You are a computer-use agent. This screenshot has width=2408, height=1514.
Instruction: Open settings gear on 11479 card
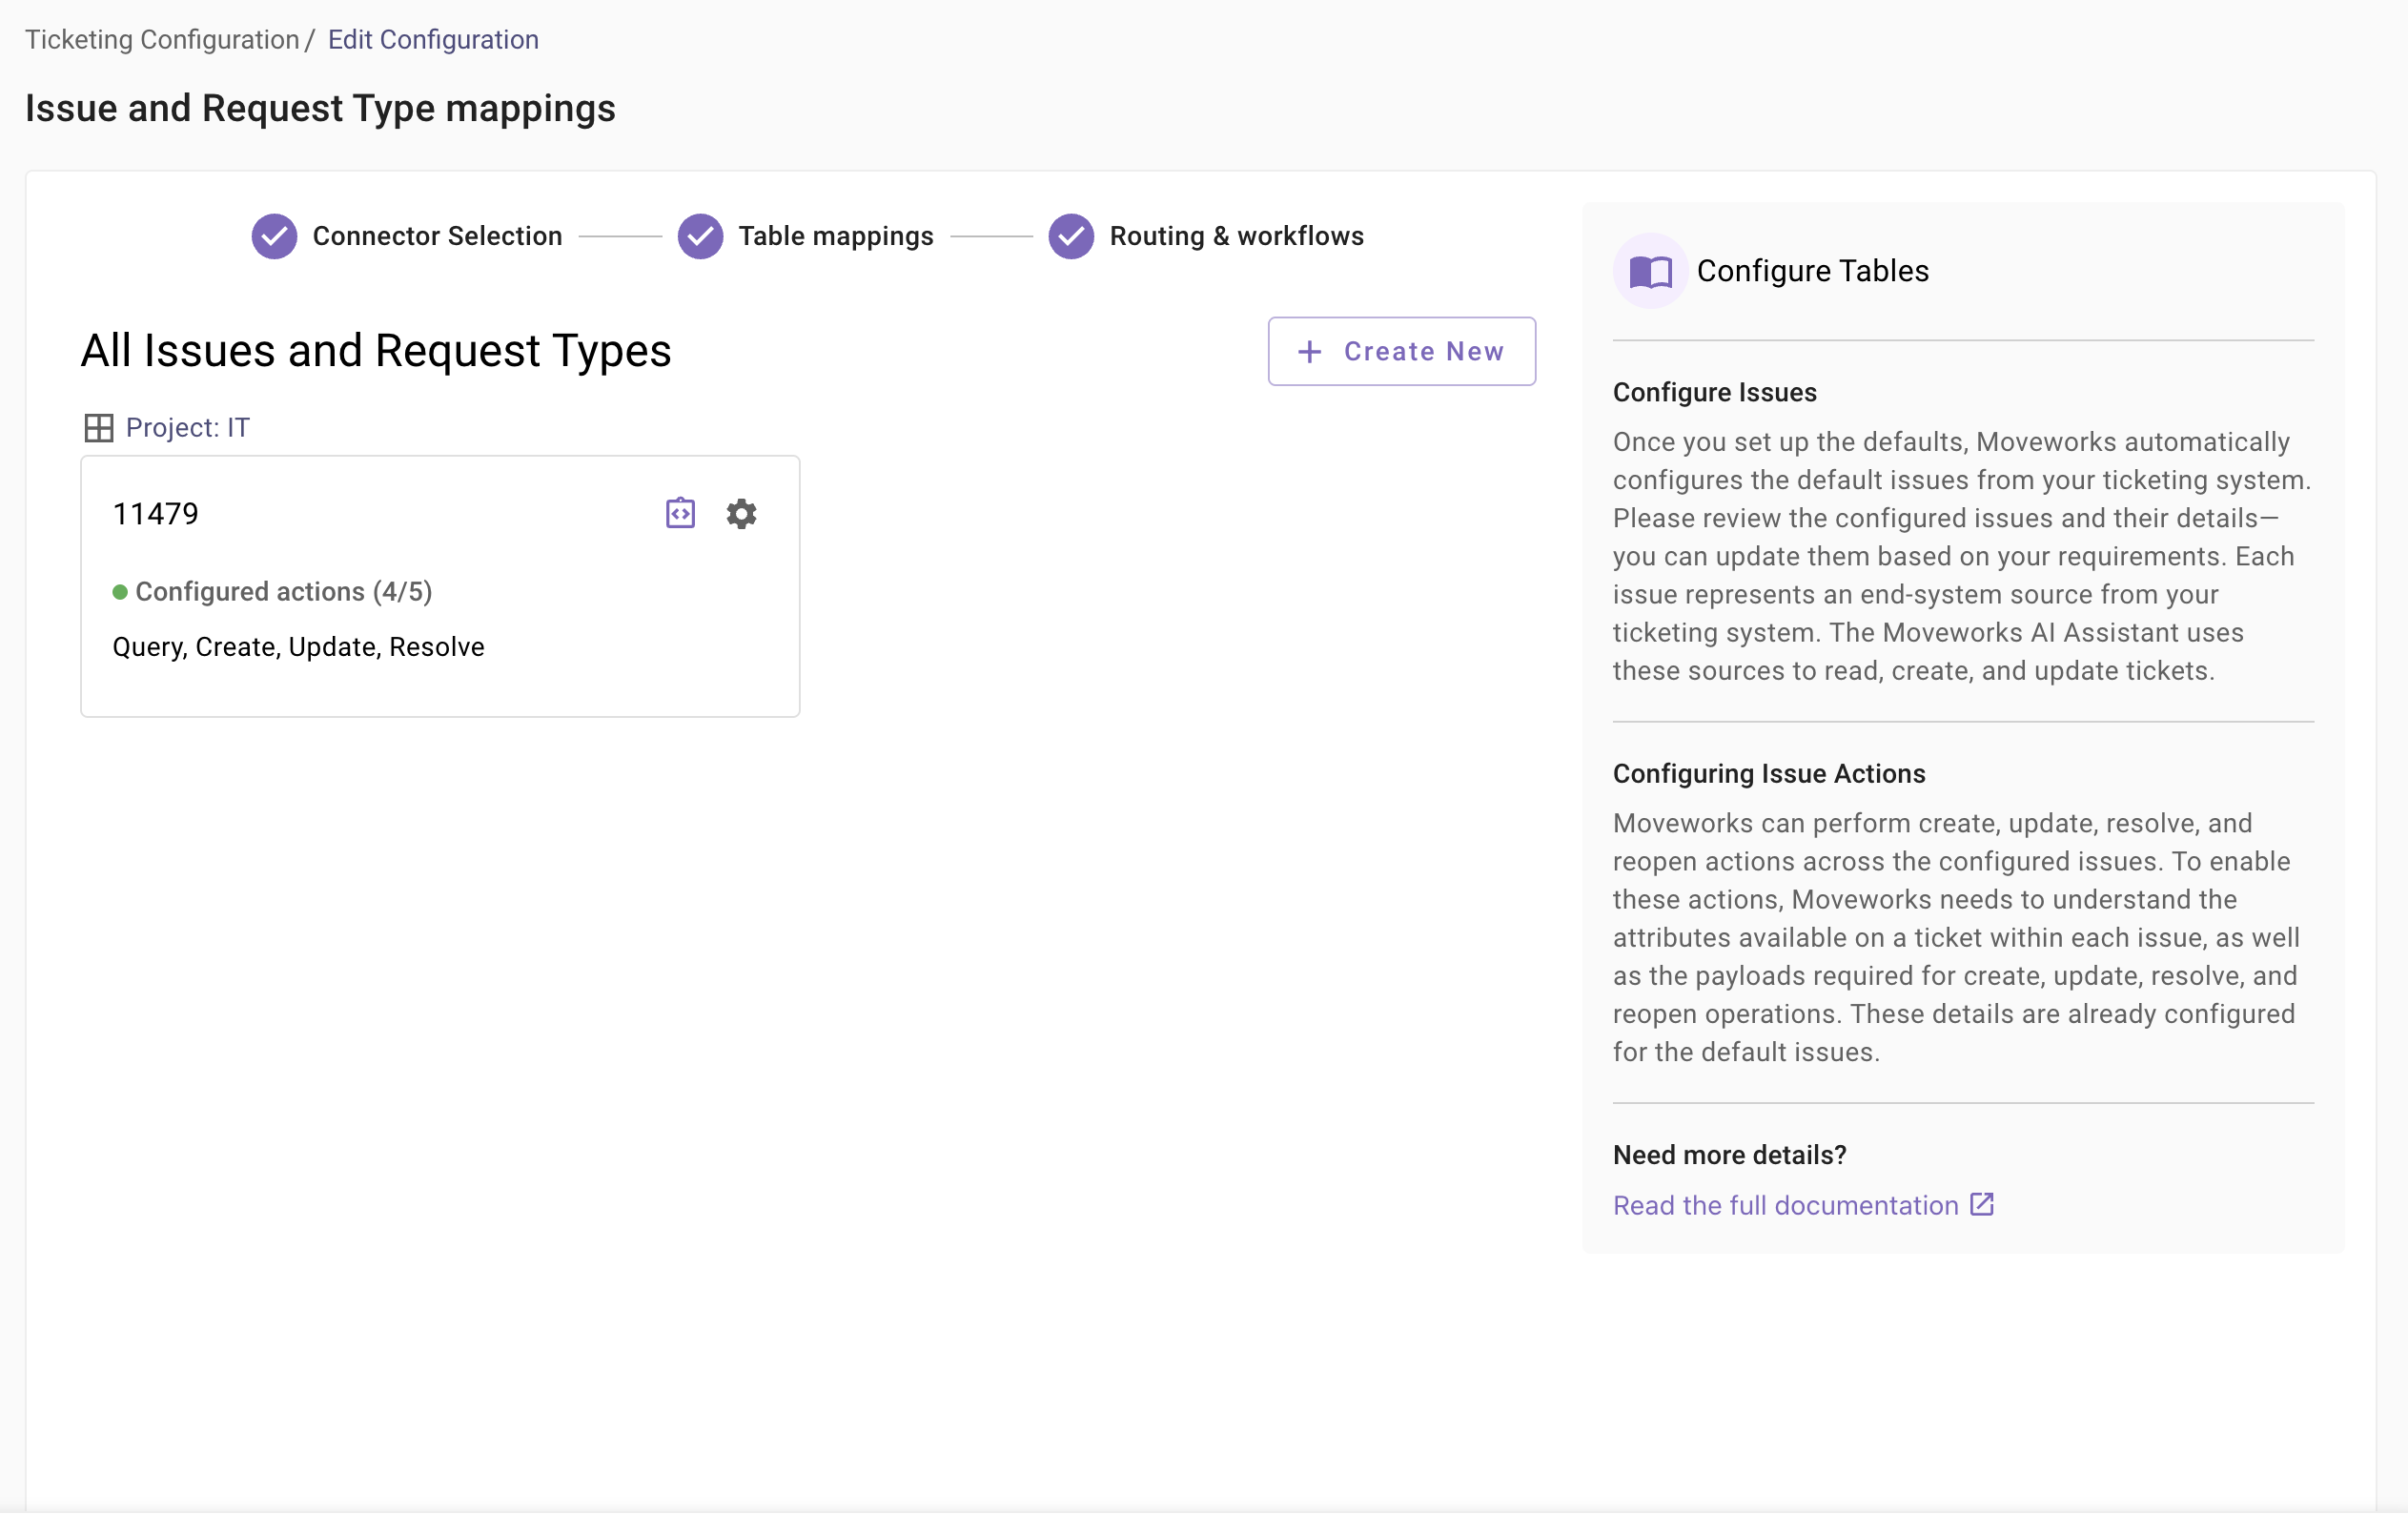741,514
